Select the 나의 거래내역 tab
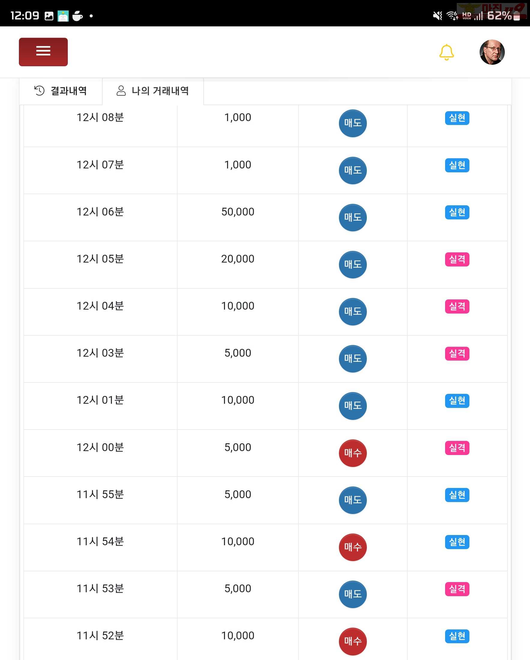The height and width of the screenshot is (660, 530). coord(153,91)
